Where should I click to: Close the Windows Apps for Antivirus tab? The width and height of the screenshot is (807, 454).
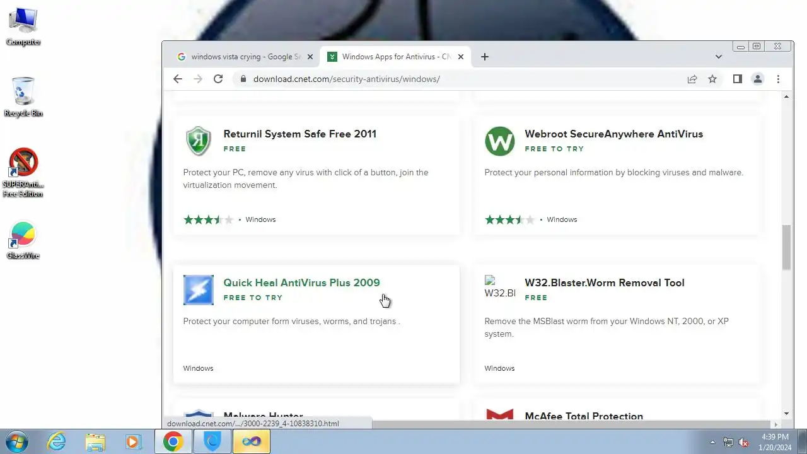point(460,57)
